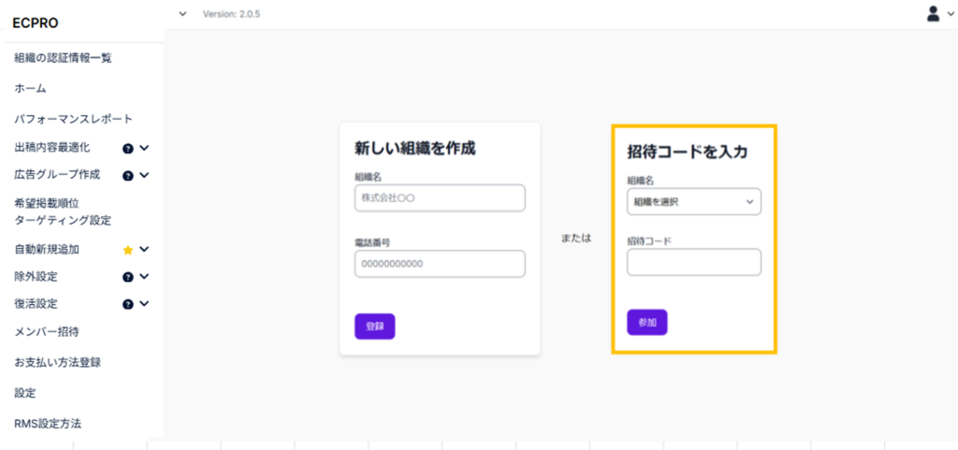This screenshot has width=958, height=450.
Task: Open the help icon next to 除外設定
Action: 128,277
